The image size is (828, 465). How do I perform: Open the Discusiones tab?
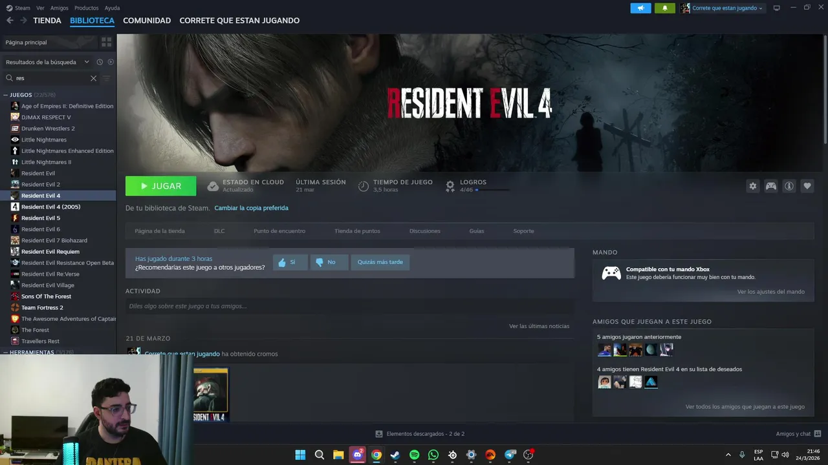[x=425, y=231]
